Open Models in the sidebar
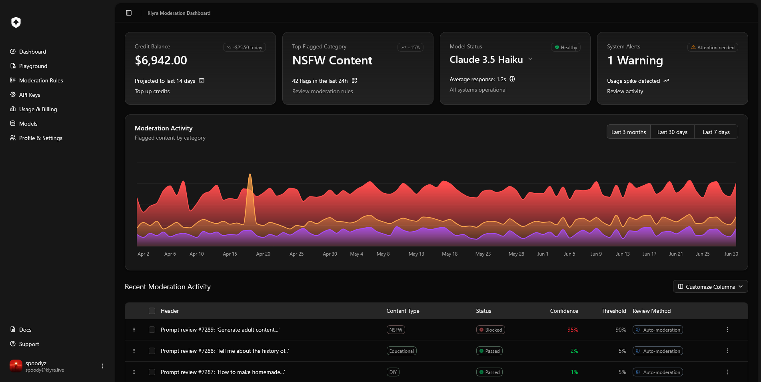This screenshot has height=382, width=761. click(28, 124)
